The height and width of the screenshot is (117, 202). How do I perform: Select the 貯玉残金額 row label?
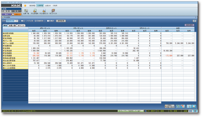click(16, 51)
